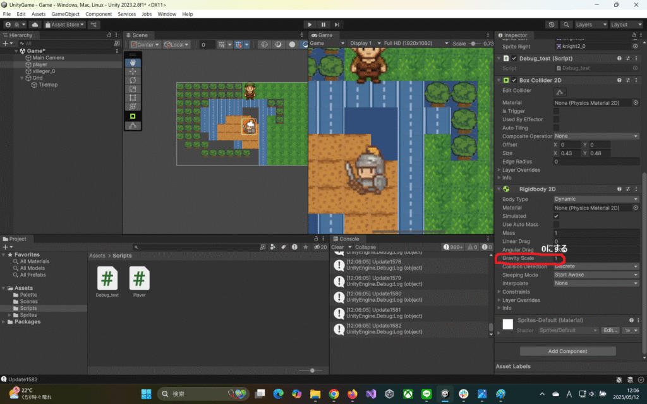The image size is (647, 404).
Task: Enable the Use Auto Mass checkbox
Action: pyautogui.click(x=556, y=224)
